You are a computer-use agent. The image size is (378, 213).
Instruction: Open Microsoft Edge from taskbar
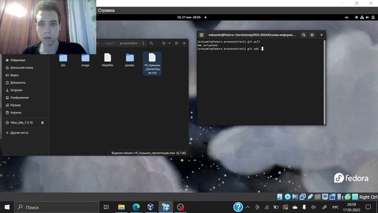[x=136, y=207]
